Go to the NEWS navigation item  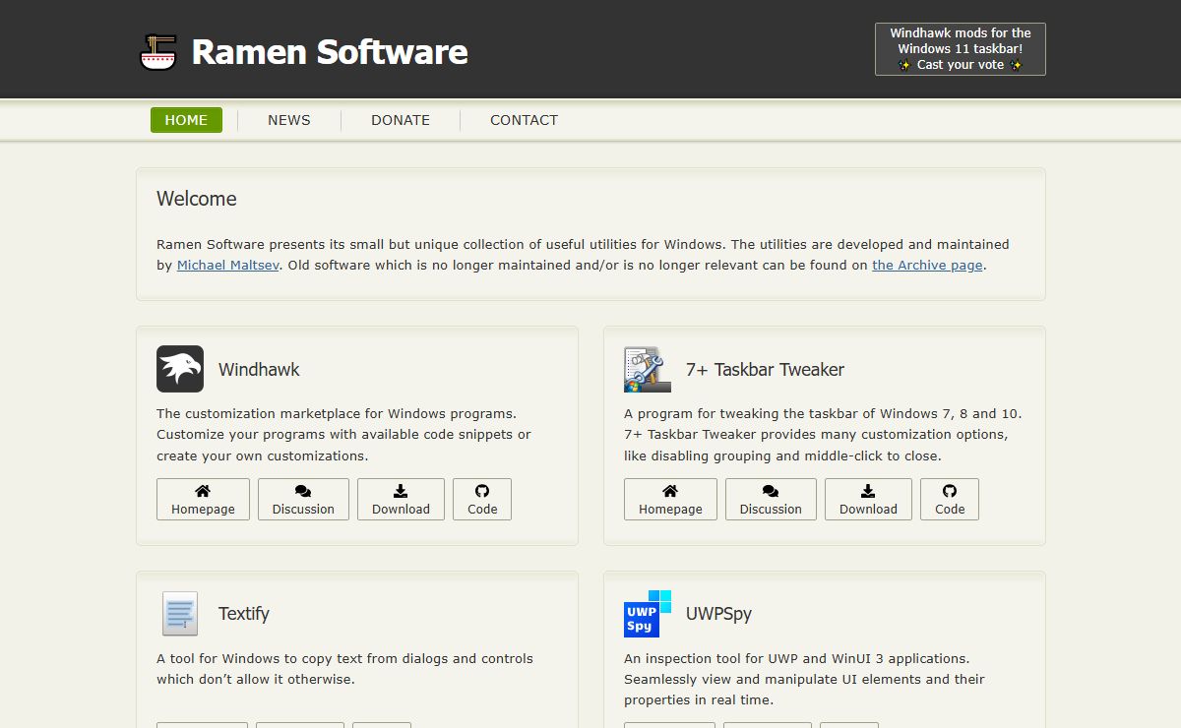click(x=289, y=120)
